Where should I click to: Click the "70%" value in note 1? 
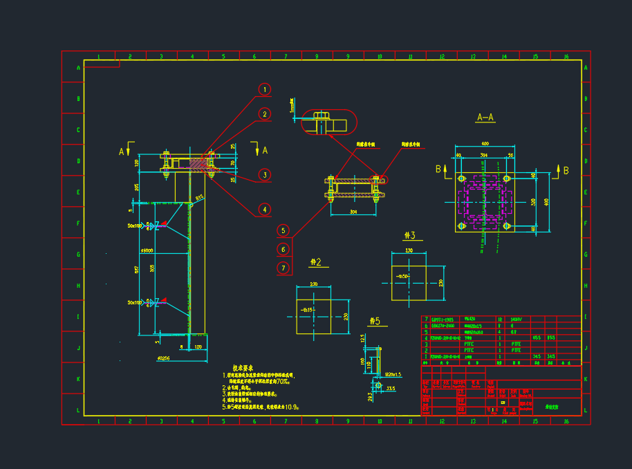click(282, 381)
